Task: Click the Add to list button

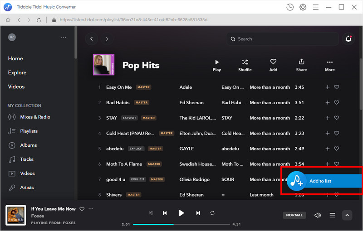Action: (x=324, y=181)
